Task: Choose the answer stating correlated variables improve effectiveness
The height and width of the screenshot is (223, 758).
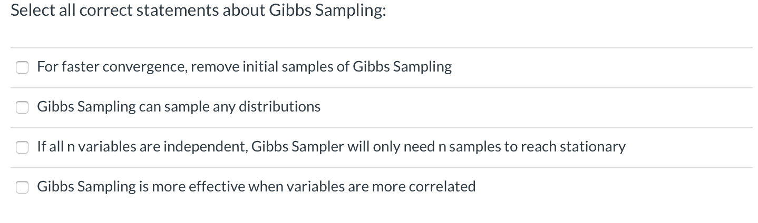Action: point(256,187)
